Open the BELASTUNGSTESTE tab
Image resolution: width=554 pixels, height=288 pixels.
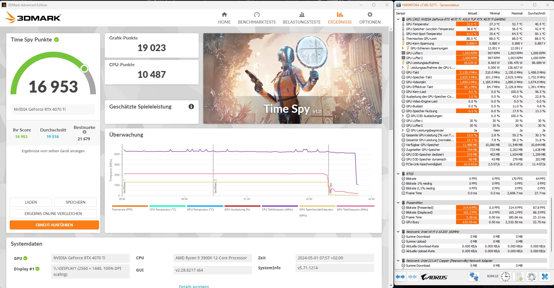(302, 18)
